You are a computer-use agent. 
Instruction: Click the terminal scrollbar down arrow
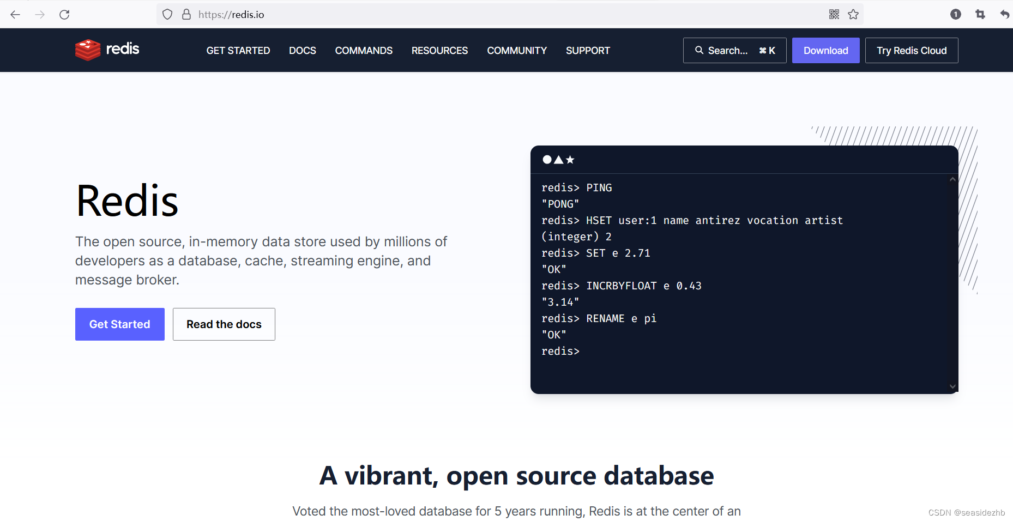(x=952, y=386)
